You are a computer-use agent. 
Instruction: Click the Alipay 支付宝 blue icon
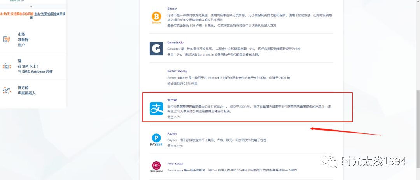click(156, 109)
